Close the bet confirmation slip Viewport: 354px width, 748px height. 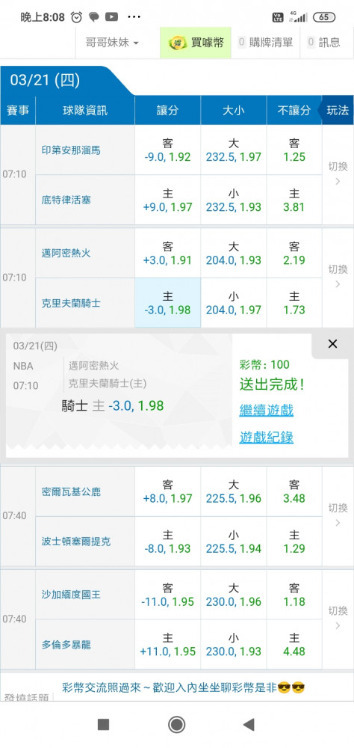332,344
